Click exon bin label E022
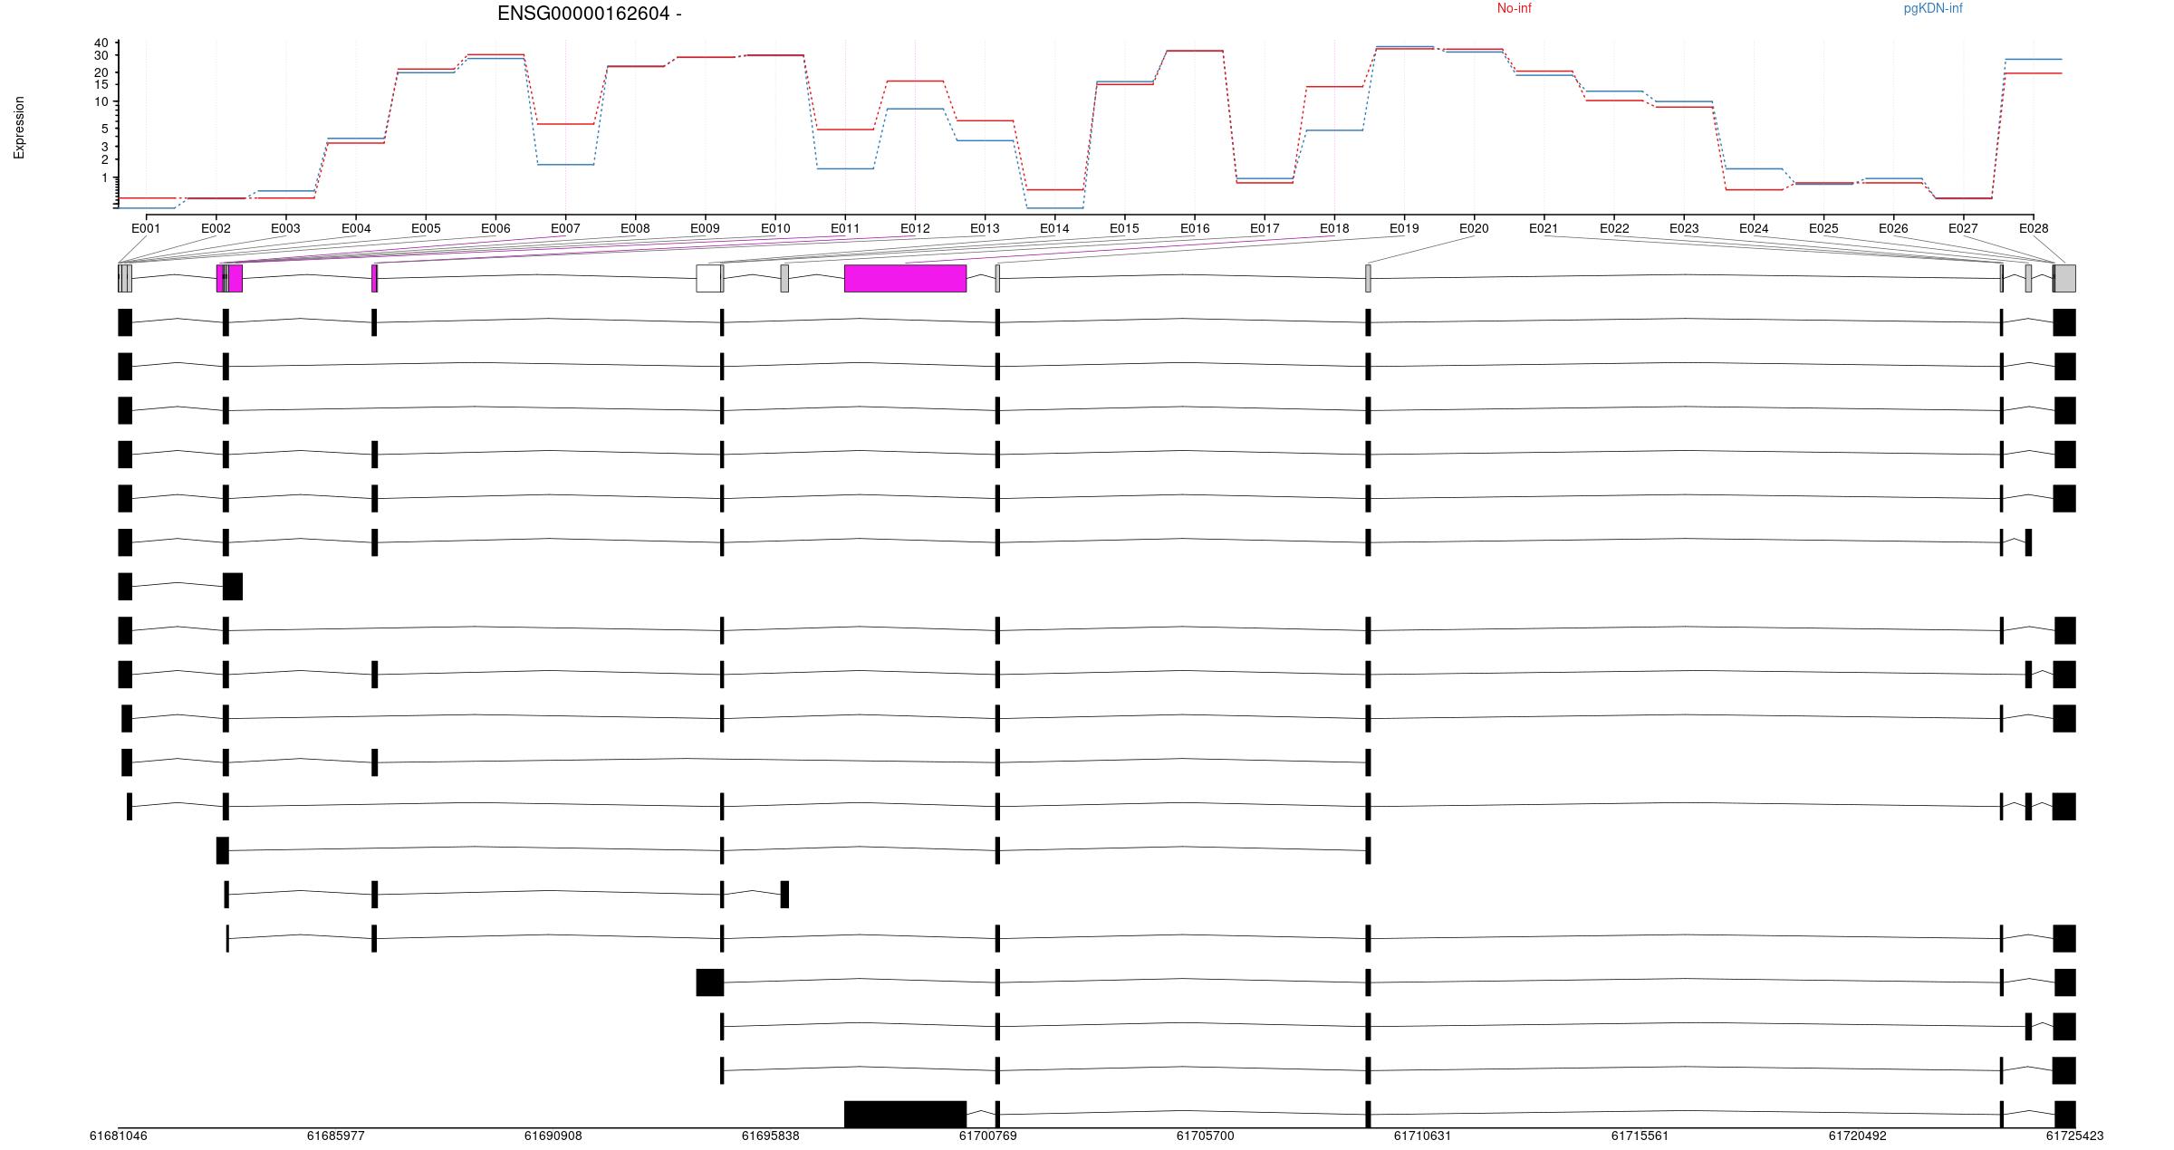Screen dimensions: 2174x1150 1614,229
